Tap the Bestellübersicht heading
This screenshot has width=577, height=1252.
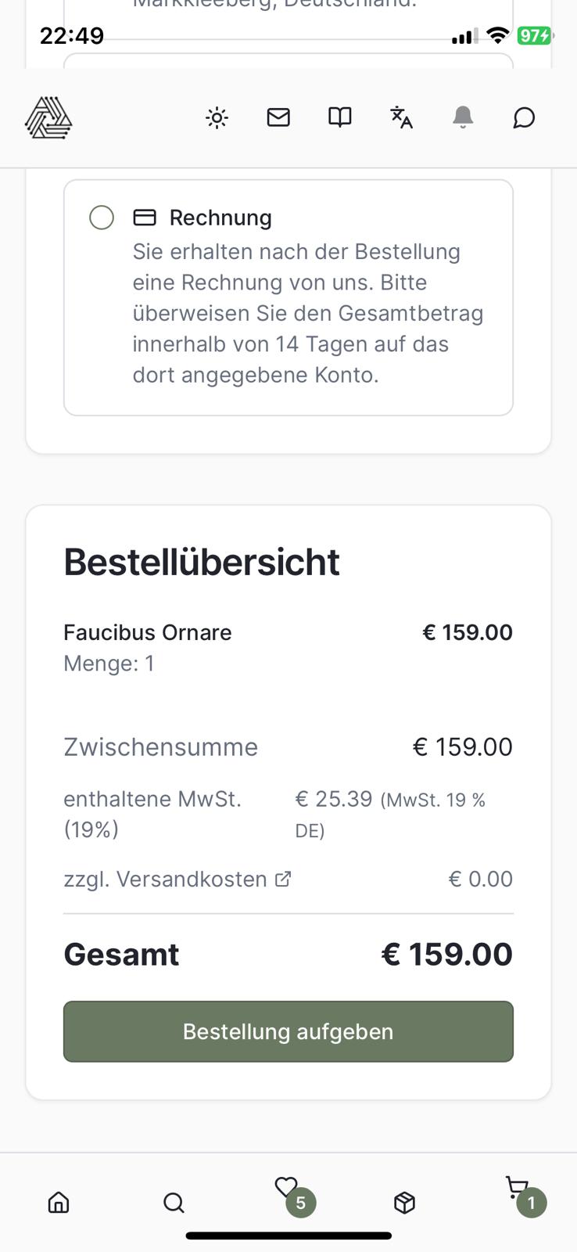point(202,562)
